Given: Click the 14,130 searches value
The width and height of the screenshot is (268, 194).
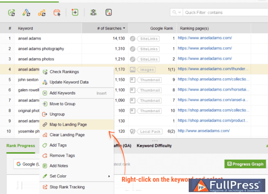Looking at the screenshot, I should (x=119, y=39).
